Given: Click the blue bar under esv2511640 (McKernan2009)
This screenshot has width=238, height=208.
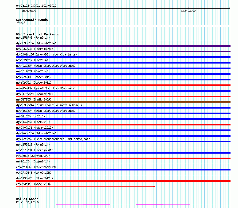Looking at the screenshot, I should 123,170.
